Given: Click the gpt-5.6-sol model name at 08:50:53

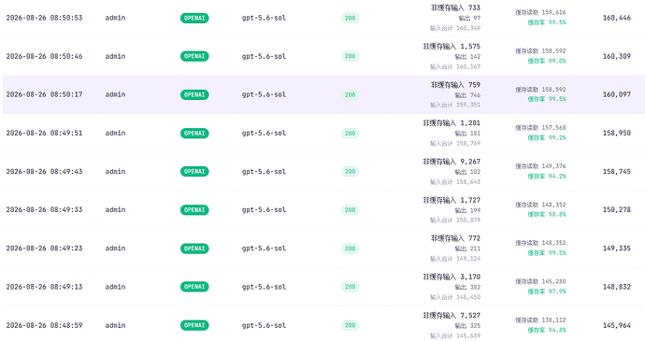Looking at the screenshot, I should pyautogui.click(x=264, y=18).
